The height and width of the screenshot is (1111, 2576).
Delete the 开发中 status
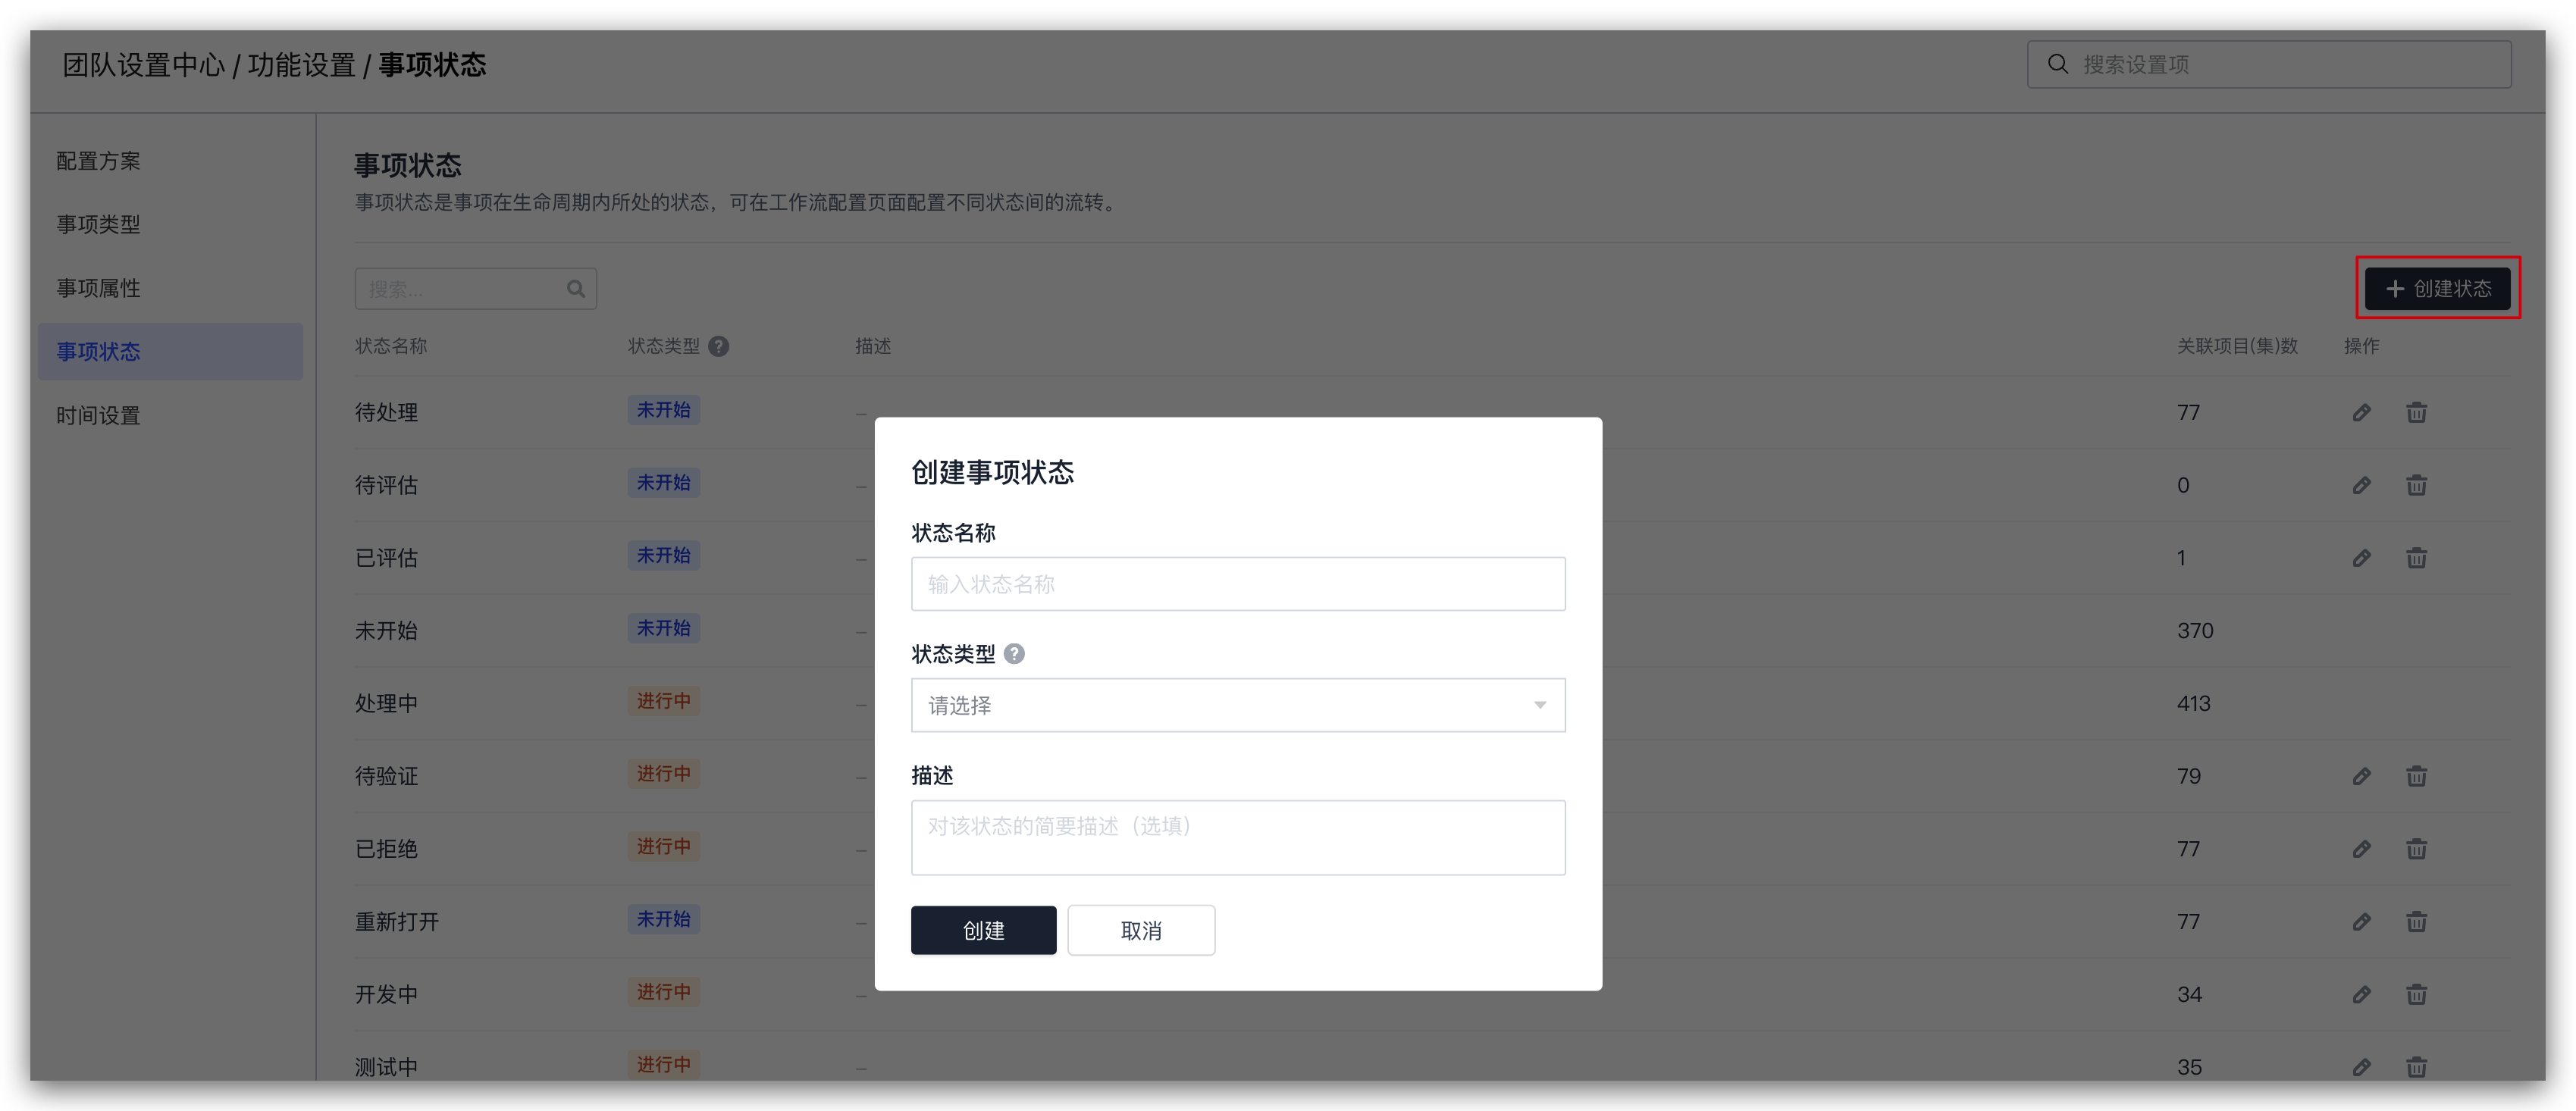coord(2416,994)
